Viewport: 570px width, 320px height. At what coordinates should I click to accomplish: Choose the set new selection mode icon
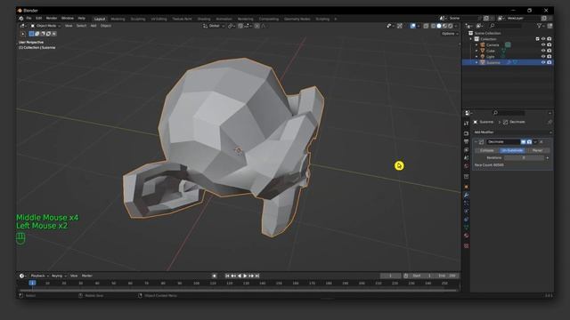(31, 34)
